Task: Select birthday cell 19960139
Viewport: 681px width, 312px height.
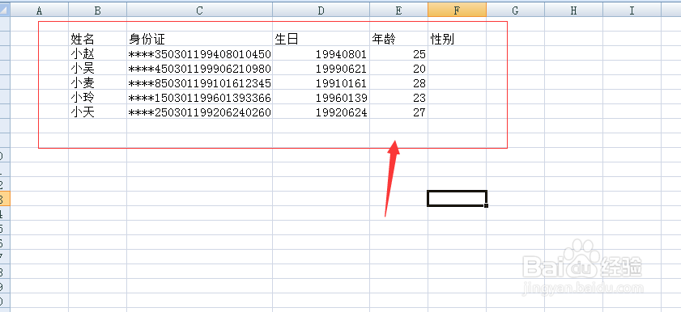Action: pos(321,97)
